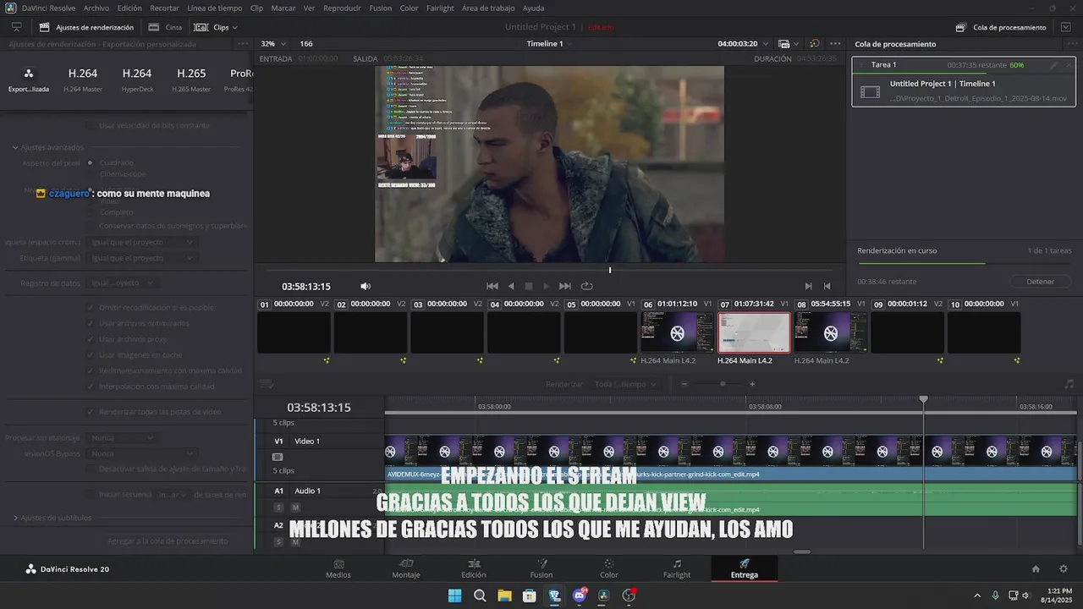1083x609 pixels.
Task: Expand workspace panel arrow at top right
Action: [x=1065, y=27]
